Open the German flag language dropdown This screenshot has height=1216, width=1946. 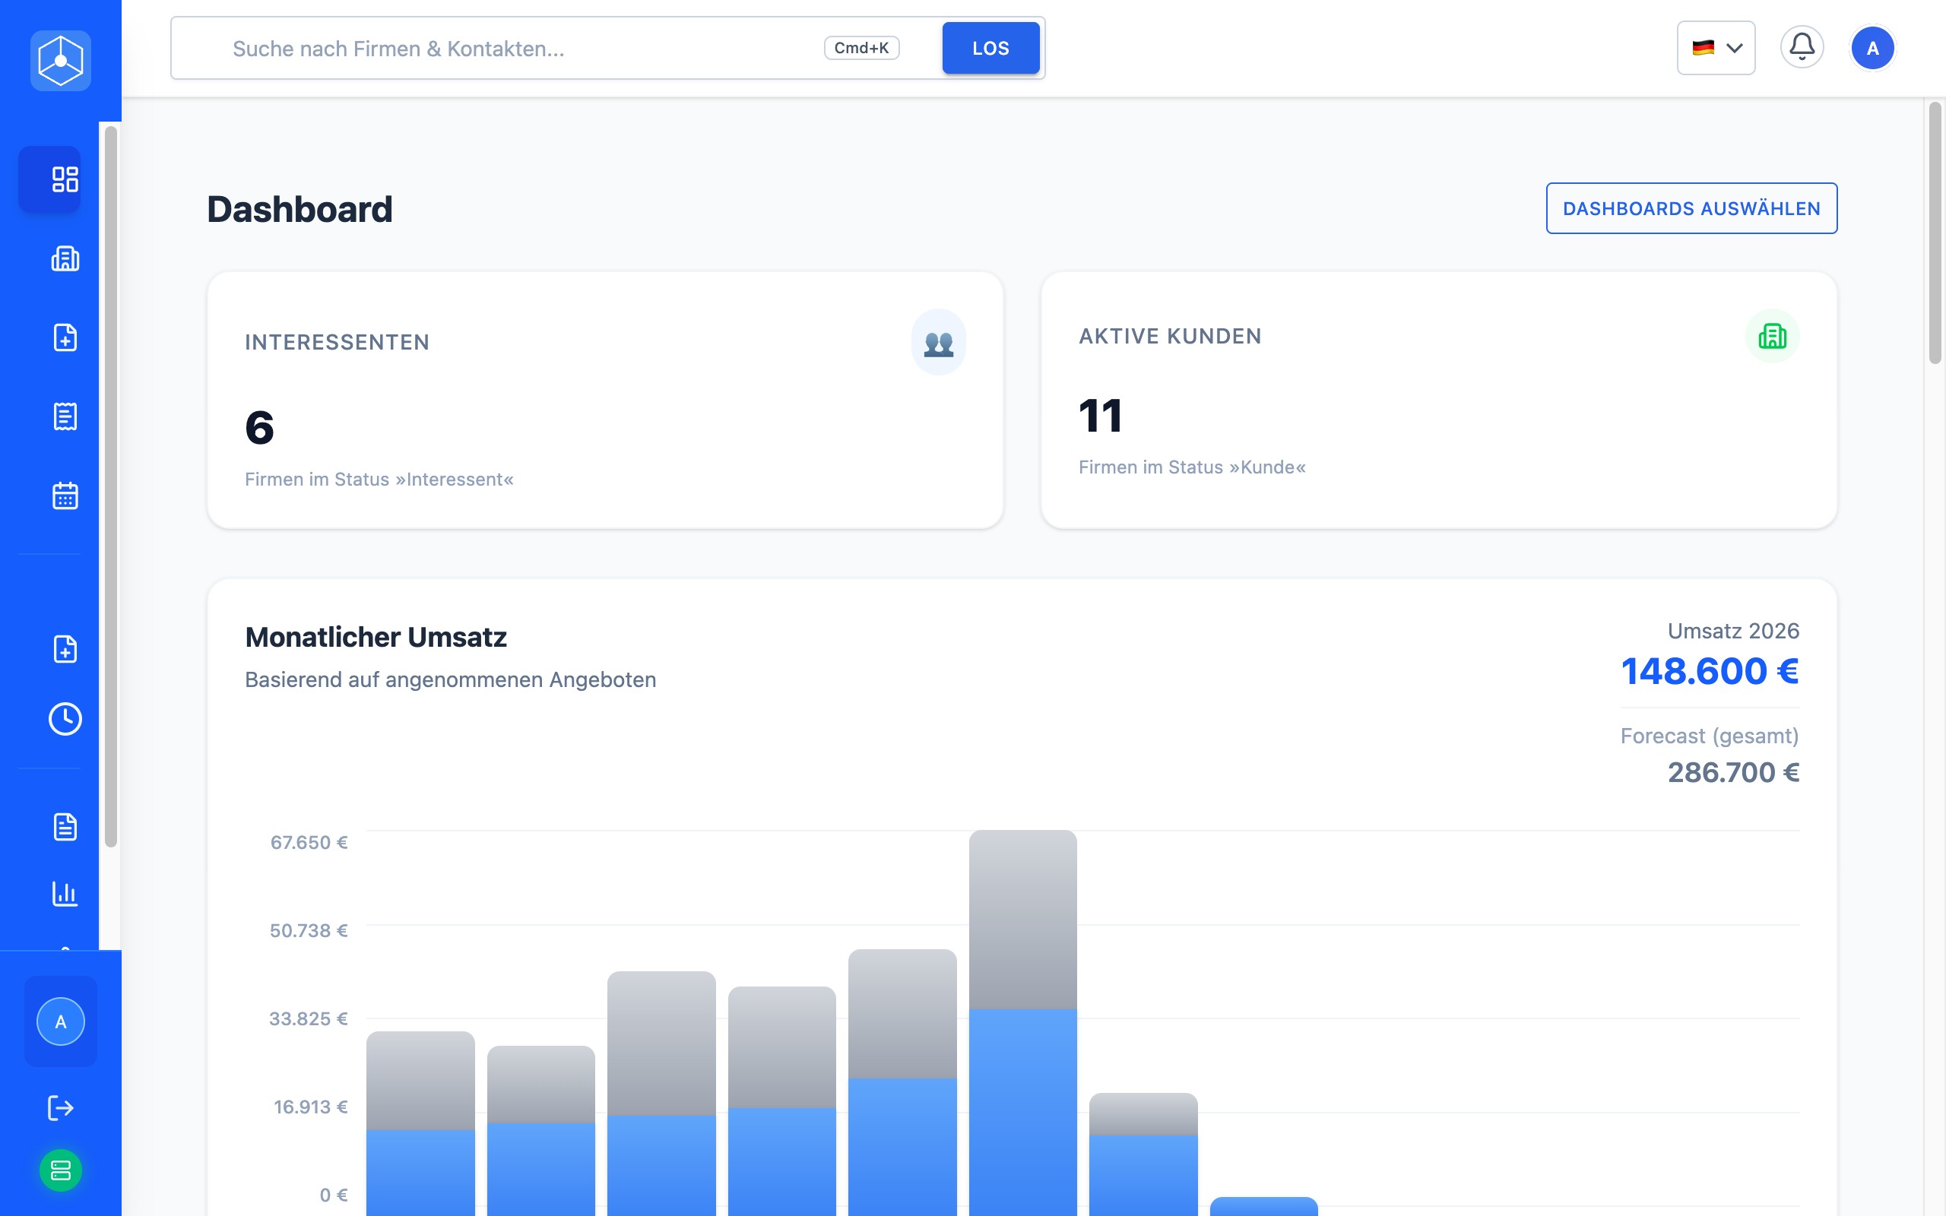point(1716,48)
